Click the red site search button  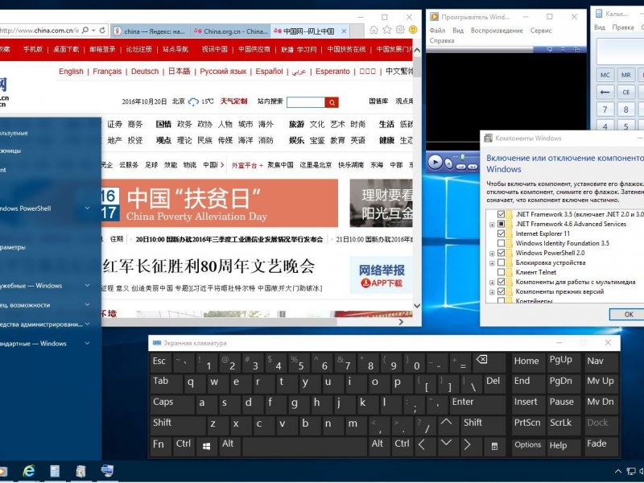tap(332, 102)
